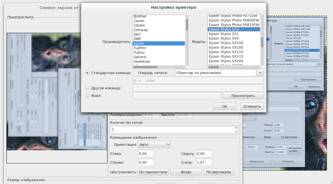Select Canon PIXMA iP7240 in background list
This screenshot has width=333, height=184.
tap(302, 50)
